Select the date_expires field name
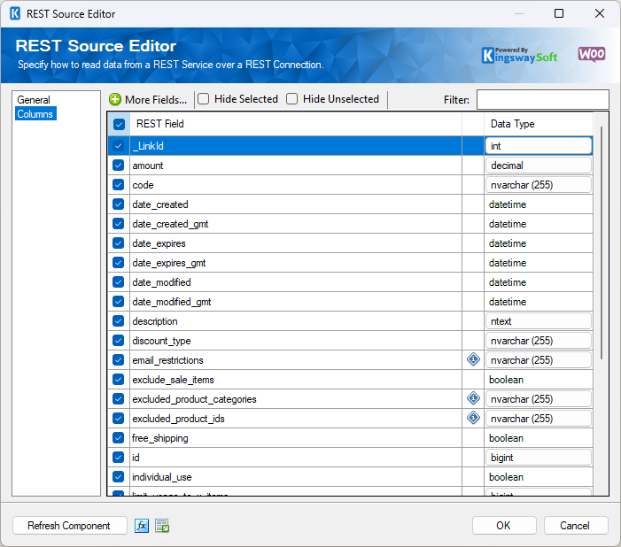 pyautogui.click(x=159, y=243)
